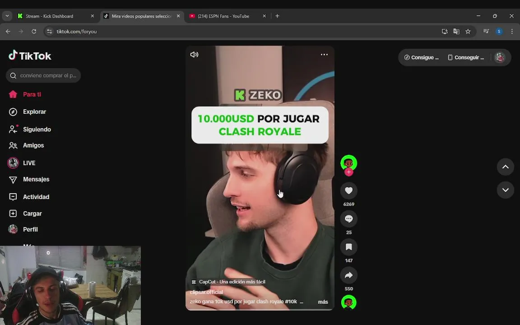
Task: Go to next video with down chevron
Action: pyautogui.click(x=506, y=190)
